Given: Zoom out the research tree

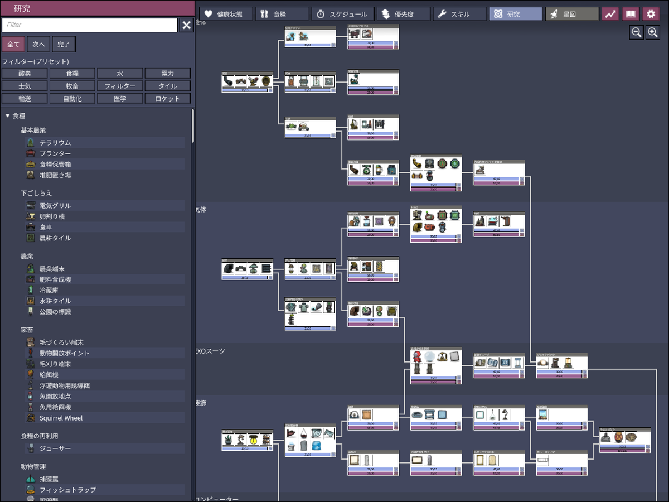Looking at the screenshot, I should click(x=636, y=32).
